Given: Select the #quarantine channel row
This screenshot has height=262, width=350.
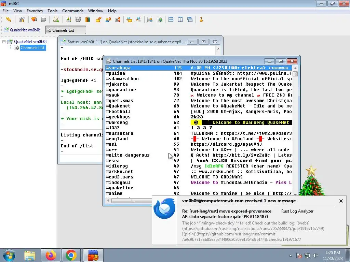Looking at the screenshot, I should tap(199, 90).
